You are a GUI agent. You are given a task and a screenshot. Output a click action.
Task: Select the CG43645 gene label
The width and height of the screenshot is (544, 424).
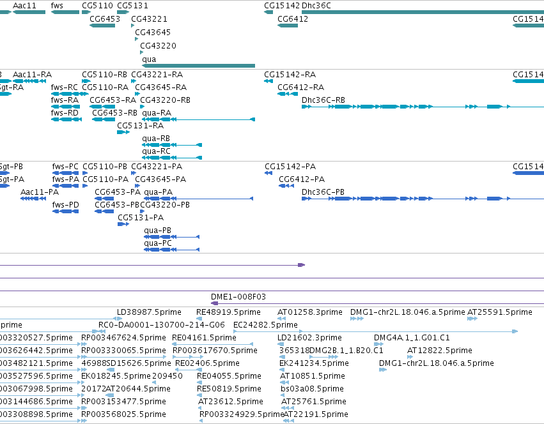click(153, 33)
